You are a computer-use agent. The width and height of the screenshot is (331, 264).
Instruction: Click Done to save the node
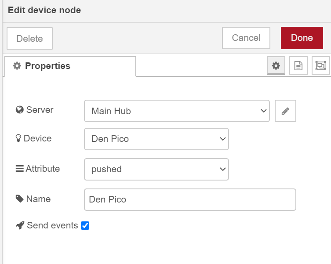tap(302, 38)
